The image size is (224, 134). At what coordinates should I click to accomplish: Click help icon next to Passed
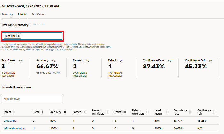(x=88, y=60)
